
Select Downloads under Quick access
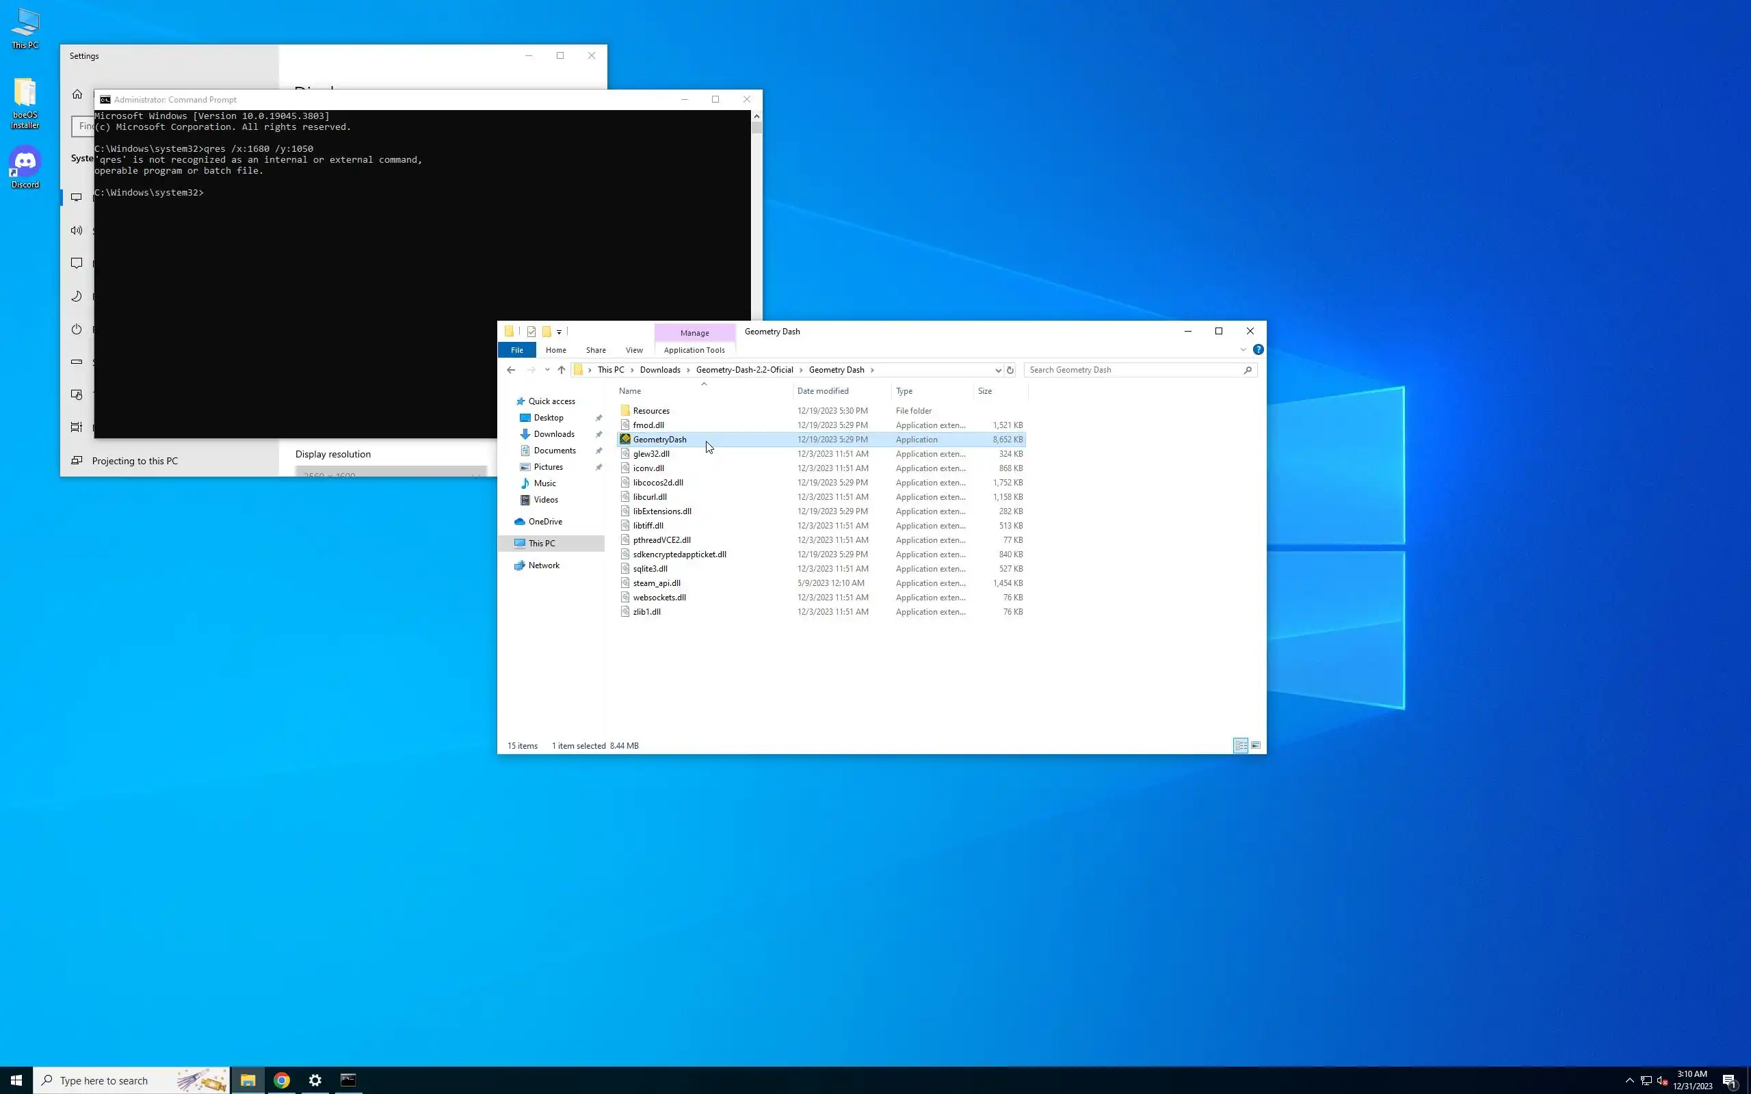[553, 434]
